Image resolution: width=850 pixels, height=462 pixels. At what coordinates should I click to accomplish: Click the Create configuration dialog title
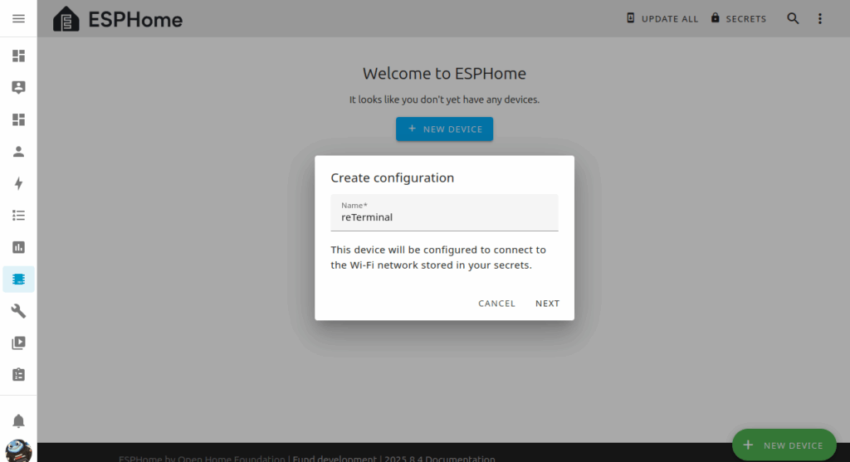pyautogui.click(x=393, y=178)
